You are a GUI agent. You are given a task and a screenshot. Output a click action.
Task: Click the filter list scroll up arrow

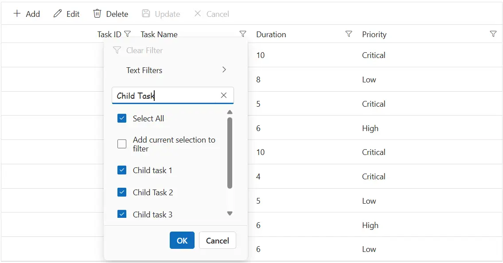[230, 112]
